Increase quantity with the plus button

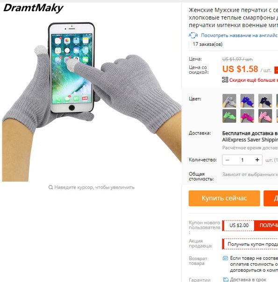[257, 160]
